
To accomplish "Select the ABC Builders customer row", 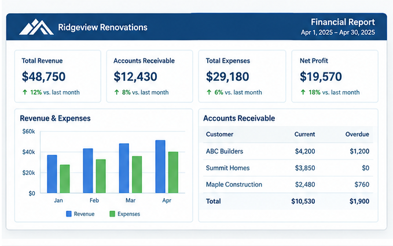I will click(288, 151).
